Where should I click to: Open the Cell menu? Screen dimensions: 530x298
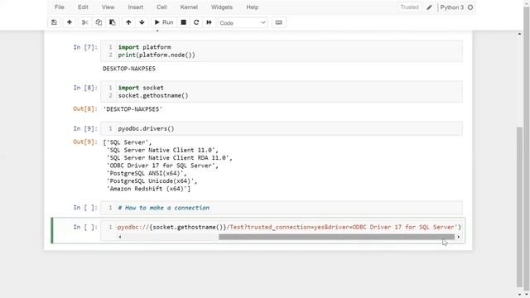(161, 7)
